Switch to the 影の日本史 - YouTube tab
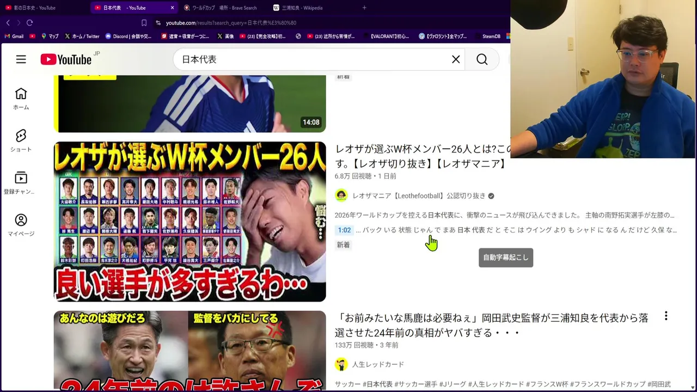Image resolution: width=697 pixels, height=392 pixels. [34, 8]
